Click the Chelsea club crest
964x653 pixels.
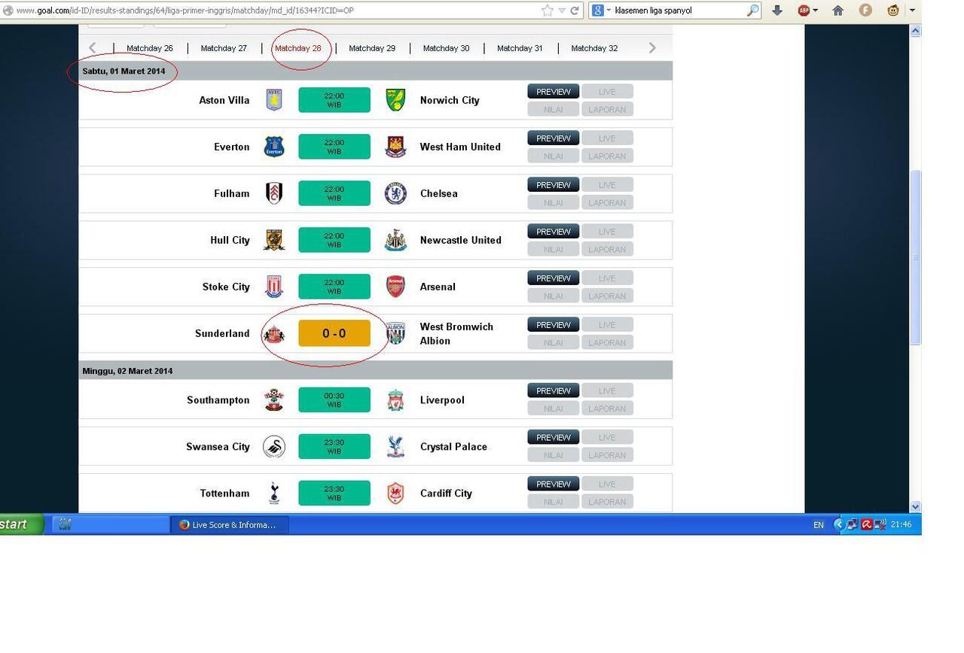click(x=395, y=193)
